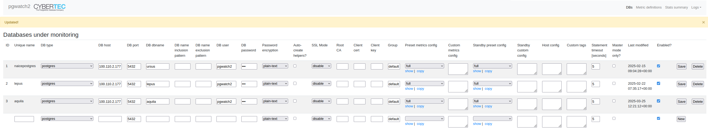Toggle Master mode only for aquila

614,101
